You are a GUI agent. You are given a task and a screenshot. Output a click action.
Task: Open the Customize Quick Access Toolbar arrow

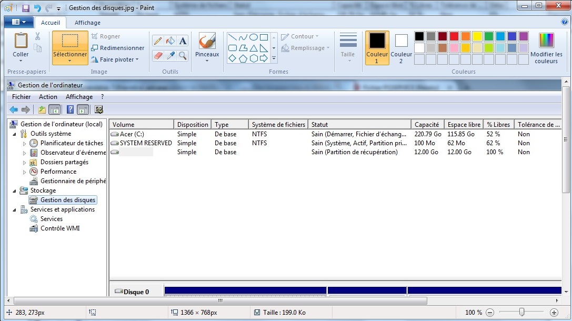point(58,8)
